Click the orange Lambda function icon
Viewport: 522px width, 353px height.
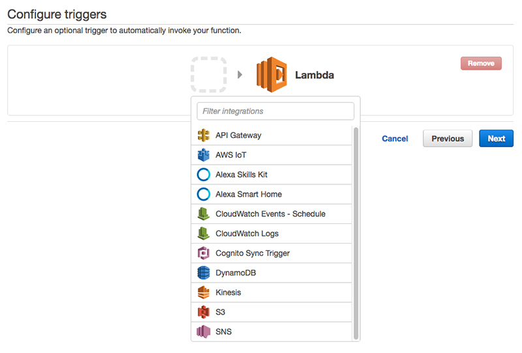point(271,74)
